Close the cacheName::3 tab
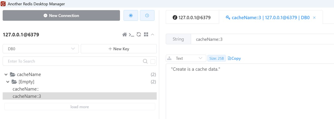This screenshot has height=119, width=334. [314, 17]
